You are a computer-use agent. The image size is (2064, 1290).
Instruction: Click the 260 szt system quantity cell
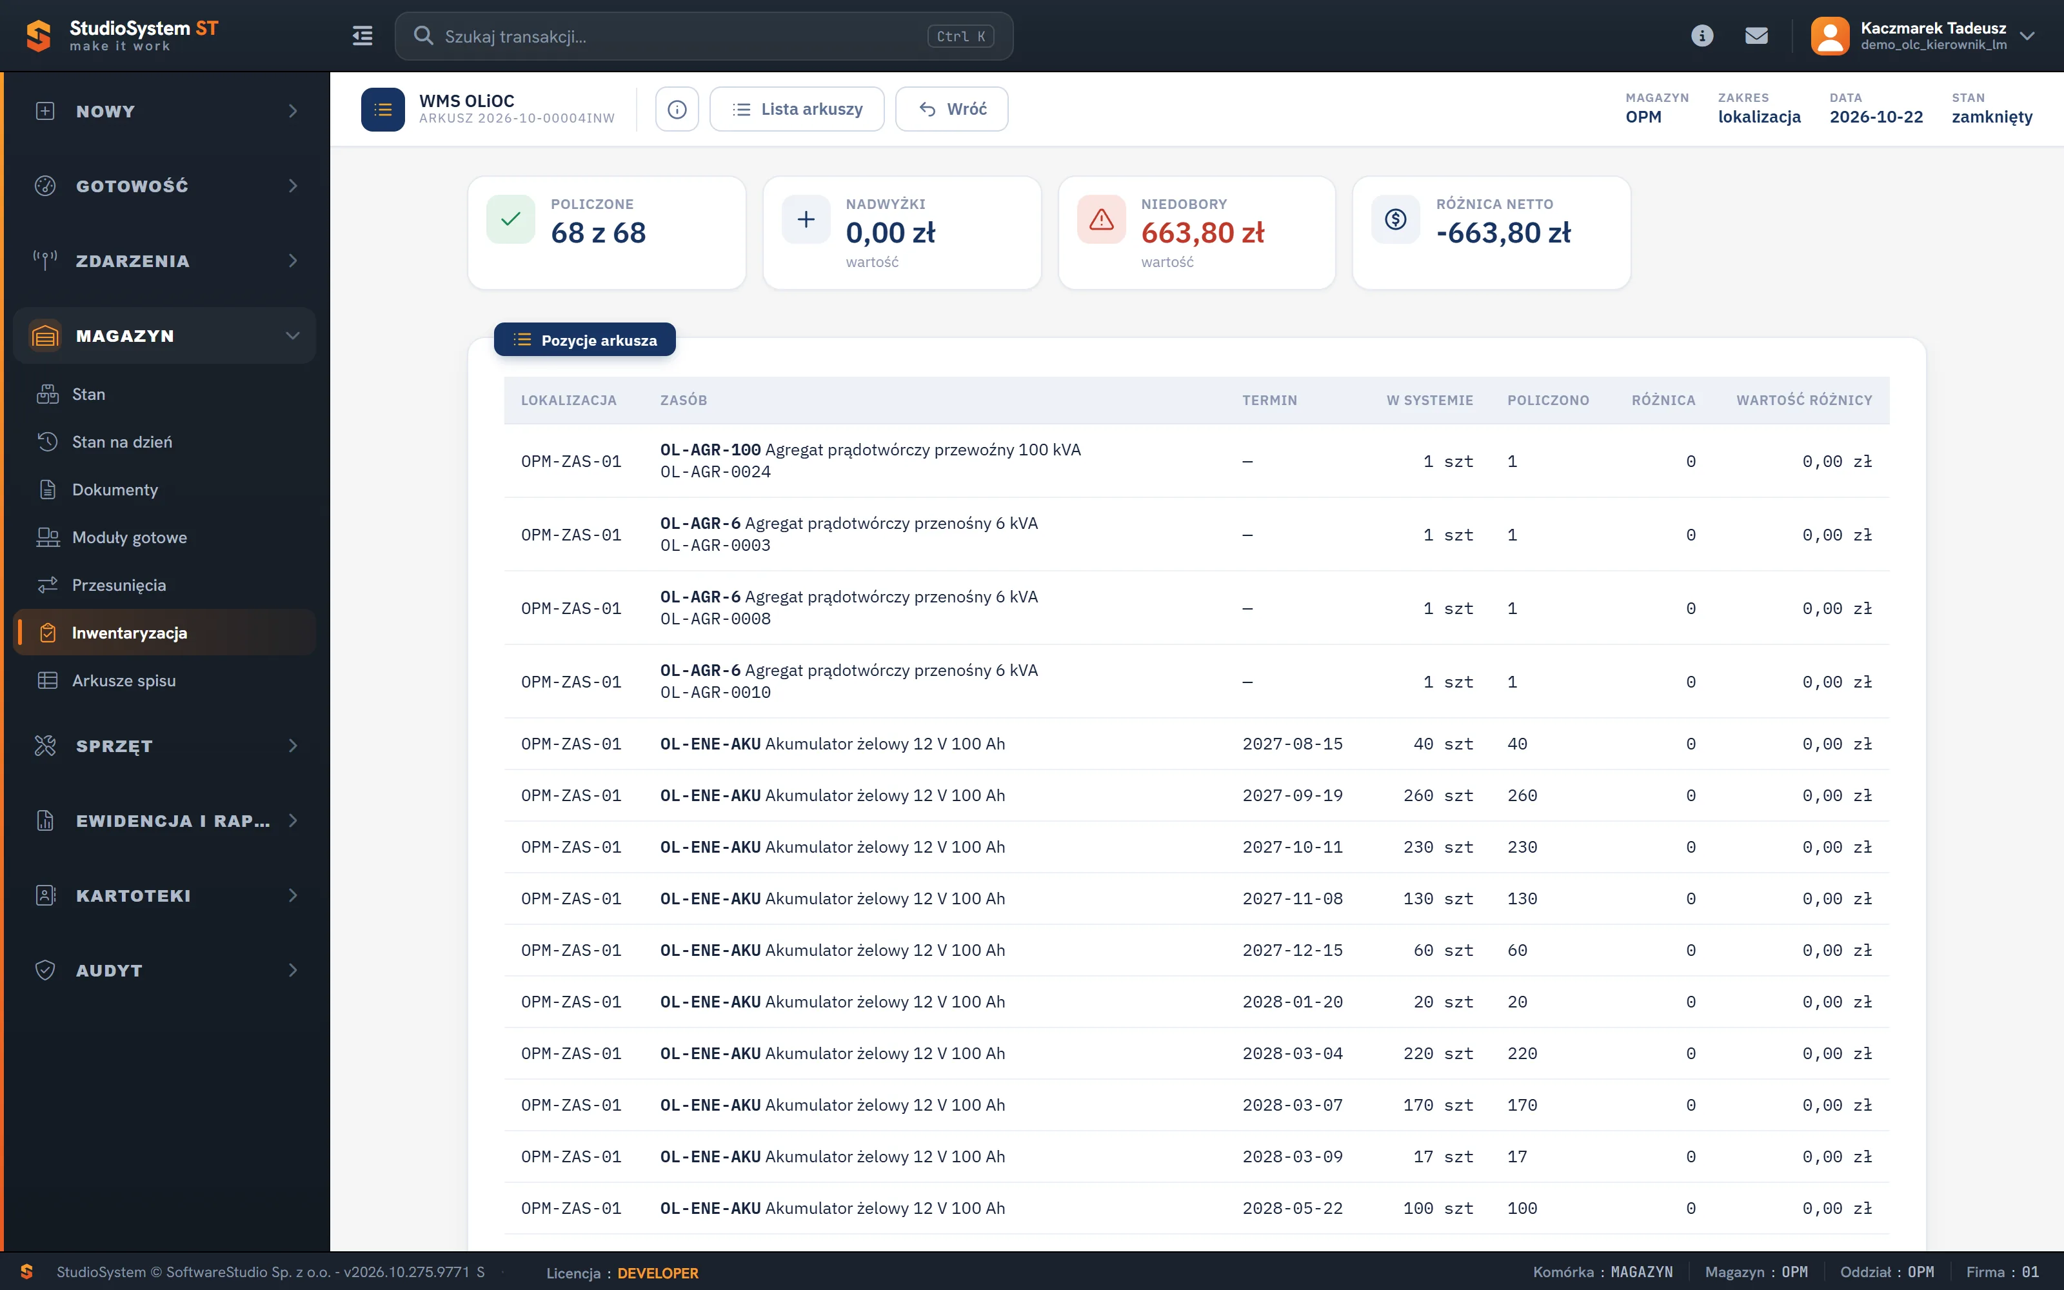1438,795
